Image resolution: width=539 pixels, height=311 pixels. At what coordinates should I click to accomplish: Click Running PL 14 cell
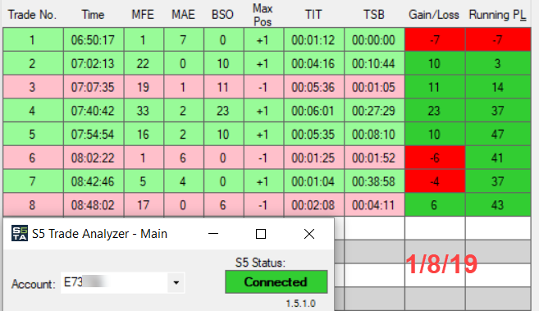[x=498, y=87]
